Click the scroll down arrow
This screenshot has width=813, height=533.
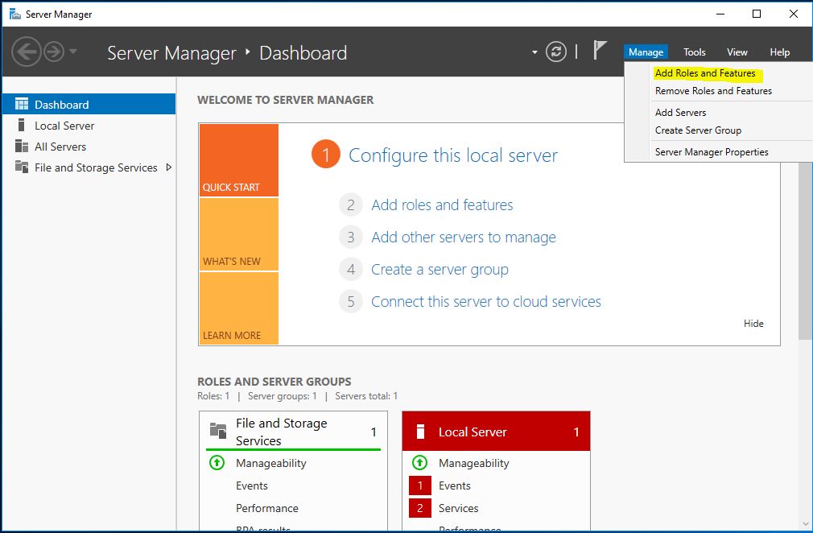pyautogui.click(x=805, y=523)
